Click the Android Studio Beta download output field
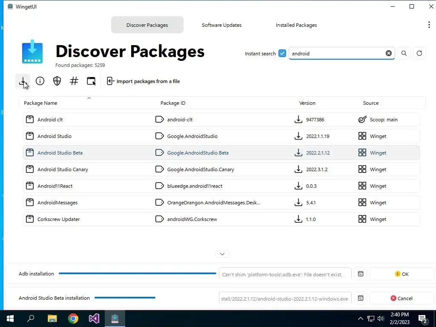This screenshot has width=436, height=327. [x=285, y=298]
